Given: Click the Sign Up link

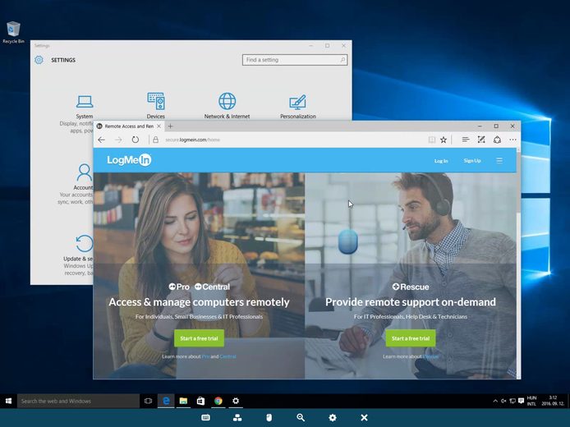Looking at the screenshot, I should click(x=472, y=161).
